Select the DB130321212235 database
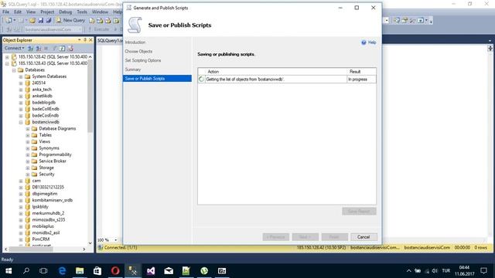 (x=48, y=187)
